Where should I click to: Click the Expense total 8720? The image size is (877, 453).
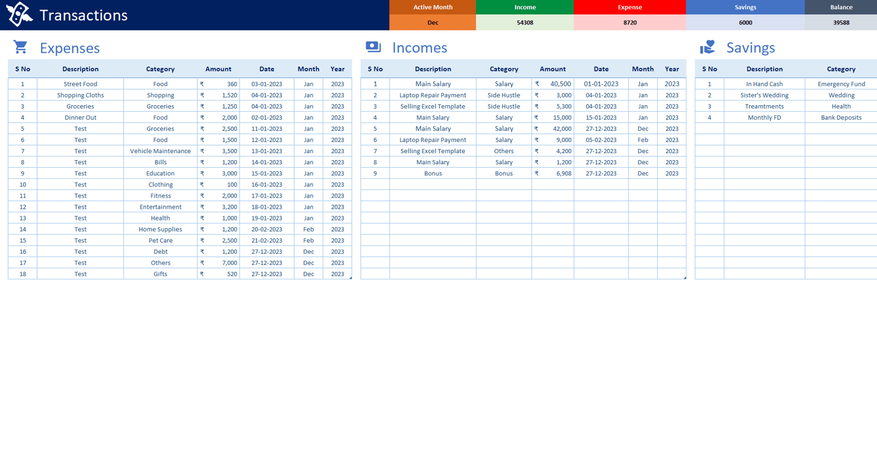[x=630, y=23]
